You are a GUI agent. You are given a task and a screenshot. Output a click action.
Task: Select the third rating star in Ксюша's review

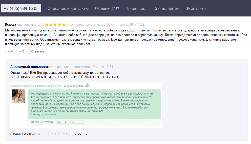(55, 25)
